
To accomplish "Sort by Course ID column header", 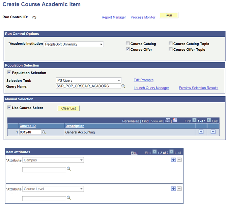I will coord(28,126).
